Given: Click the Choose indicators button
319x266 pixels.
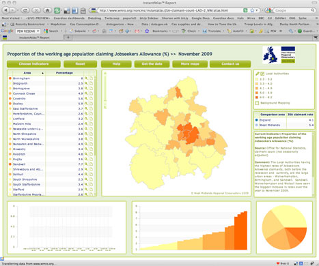Looking at the screenshot, I should point(33,64).
